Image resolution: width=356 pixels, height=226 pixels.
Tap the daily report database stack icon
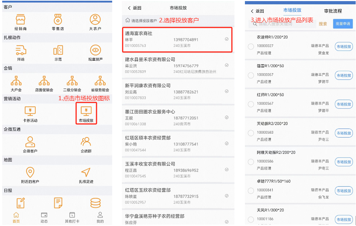pos(95,203)
